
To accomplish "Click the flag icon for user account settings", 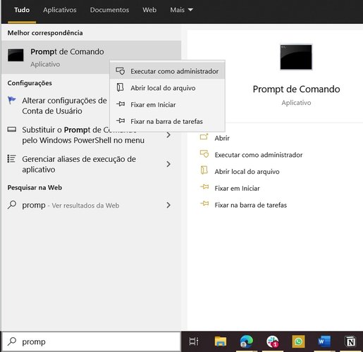I will click(12, 100).
